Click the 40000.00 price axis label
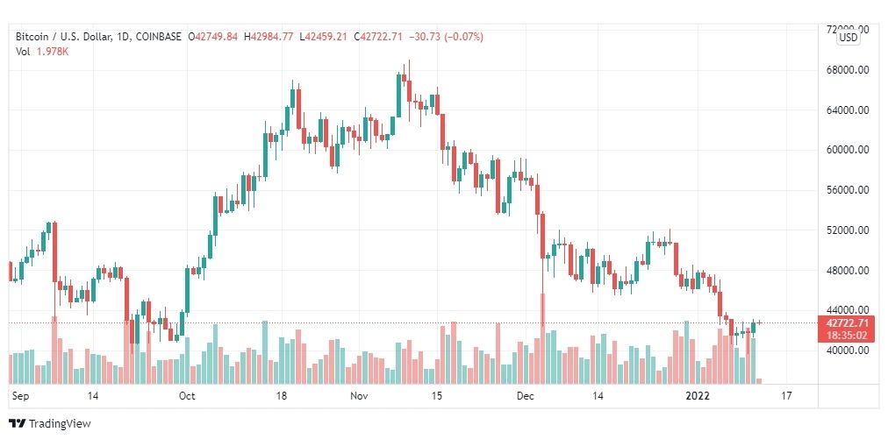The width and height of the screenshot is (888, 439). pyautogui.click(x=848, y=350)
